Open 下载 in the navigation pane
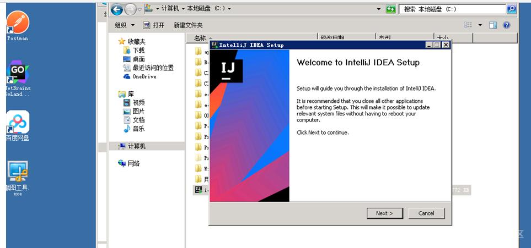This screenshot has width=531, height=248. point(134,51)
